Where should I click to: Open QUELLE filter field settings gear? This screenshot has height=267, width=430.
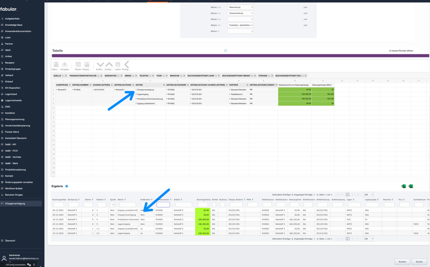pos(66,76)
